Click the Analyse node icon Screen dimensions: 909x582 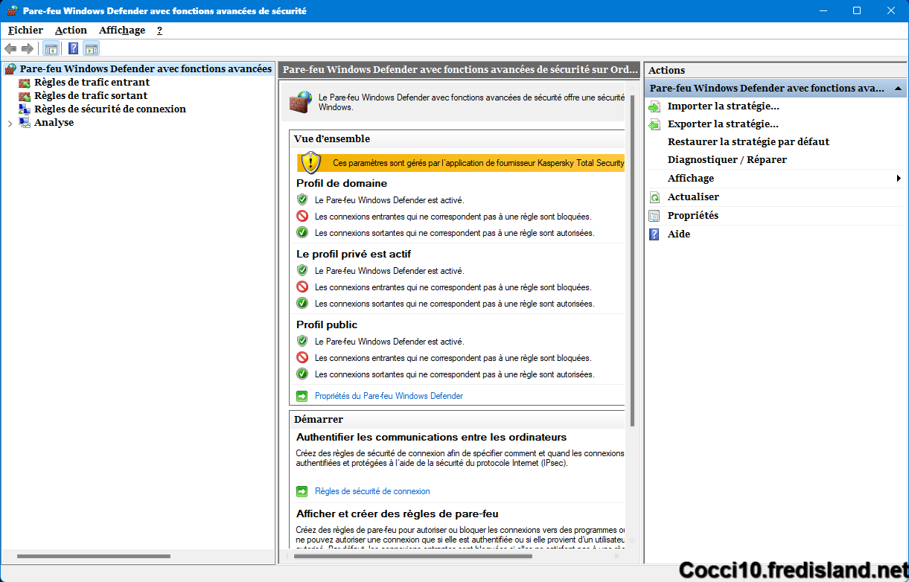pyautogui.click(x=25, y=123)
